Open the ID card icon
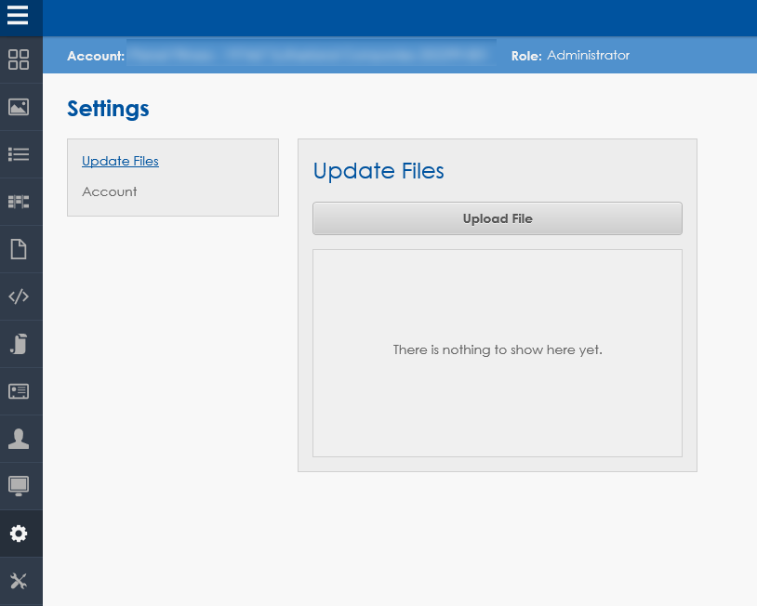 coord(19,391)
